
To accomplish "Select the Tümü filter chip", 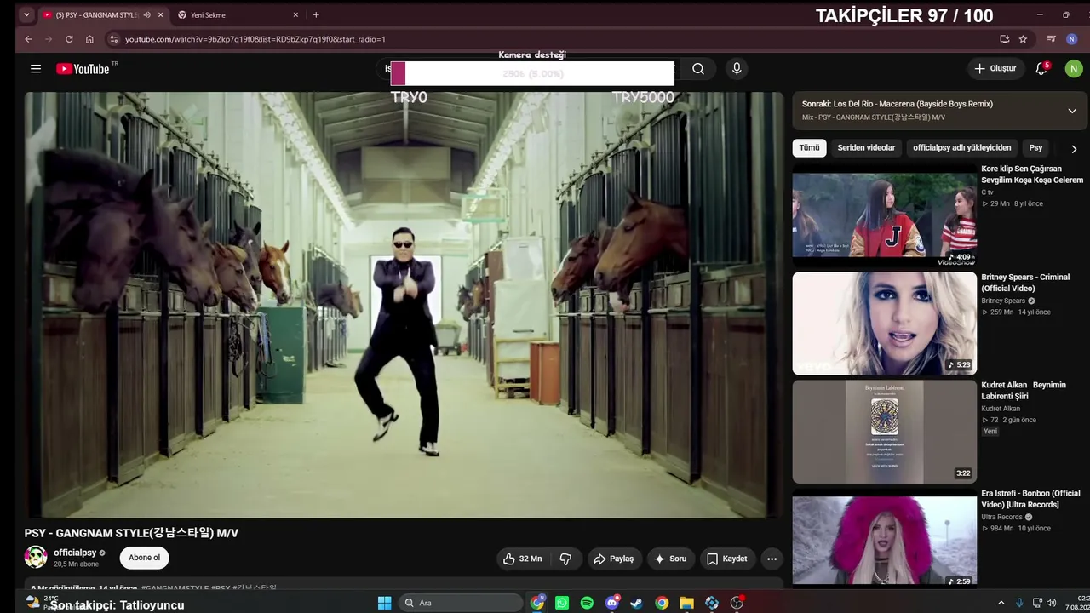I will click(x=809, y=148).
